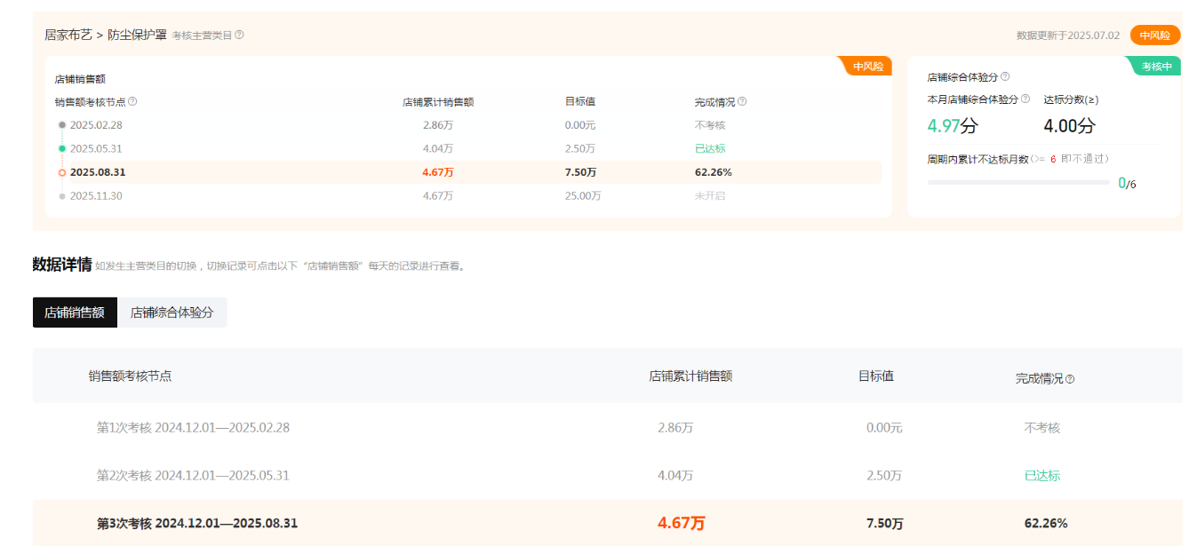Click the 居家布艺 breadcrumb link
This screenshot has width=1189, height=546.
click(68, 36)
